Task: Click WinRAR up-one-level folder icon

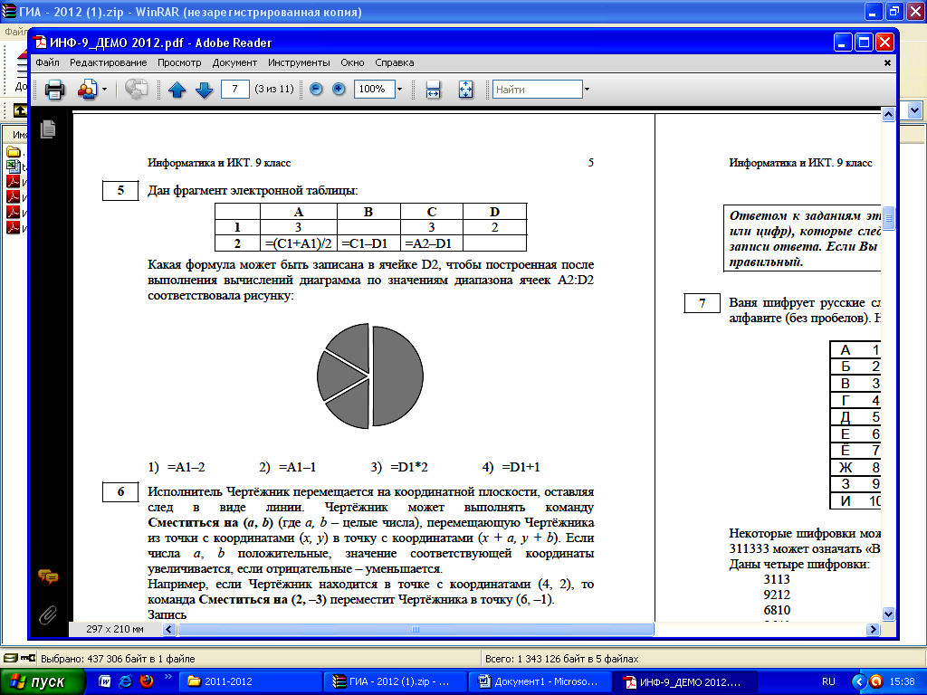Action: [20, 109]
